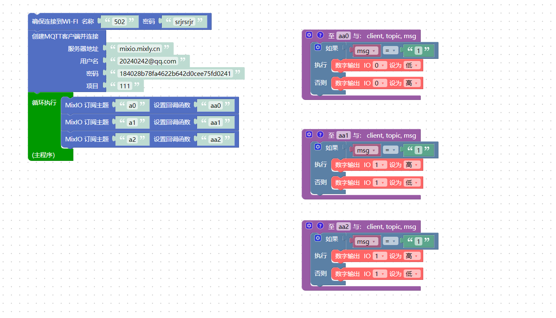Open 高 level dropdown in aa2 执行 row
Screen dimensions: 556x318
coord(412,256)
